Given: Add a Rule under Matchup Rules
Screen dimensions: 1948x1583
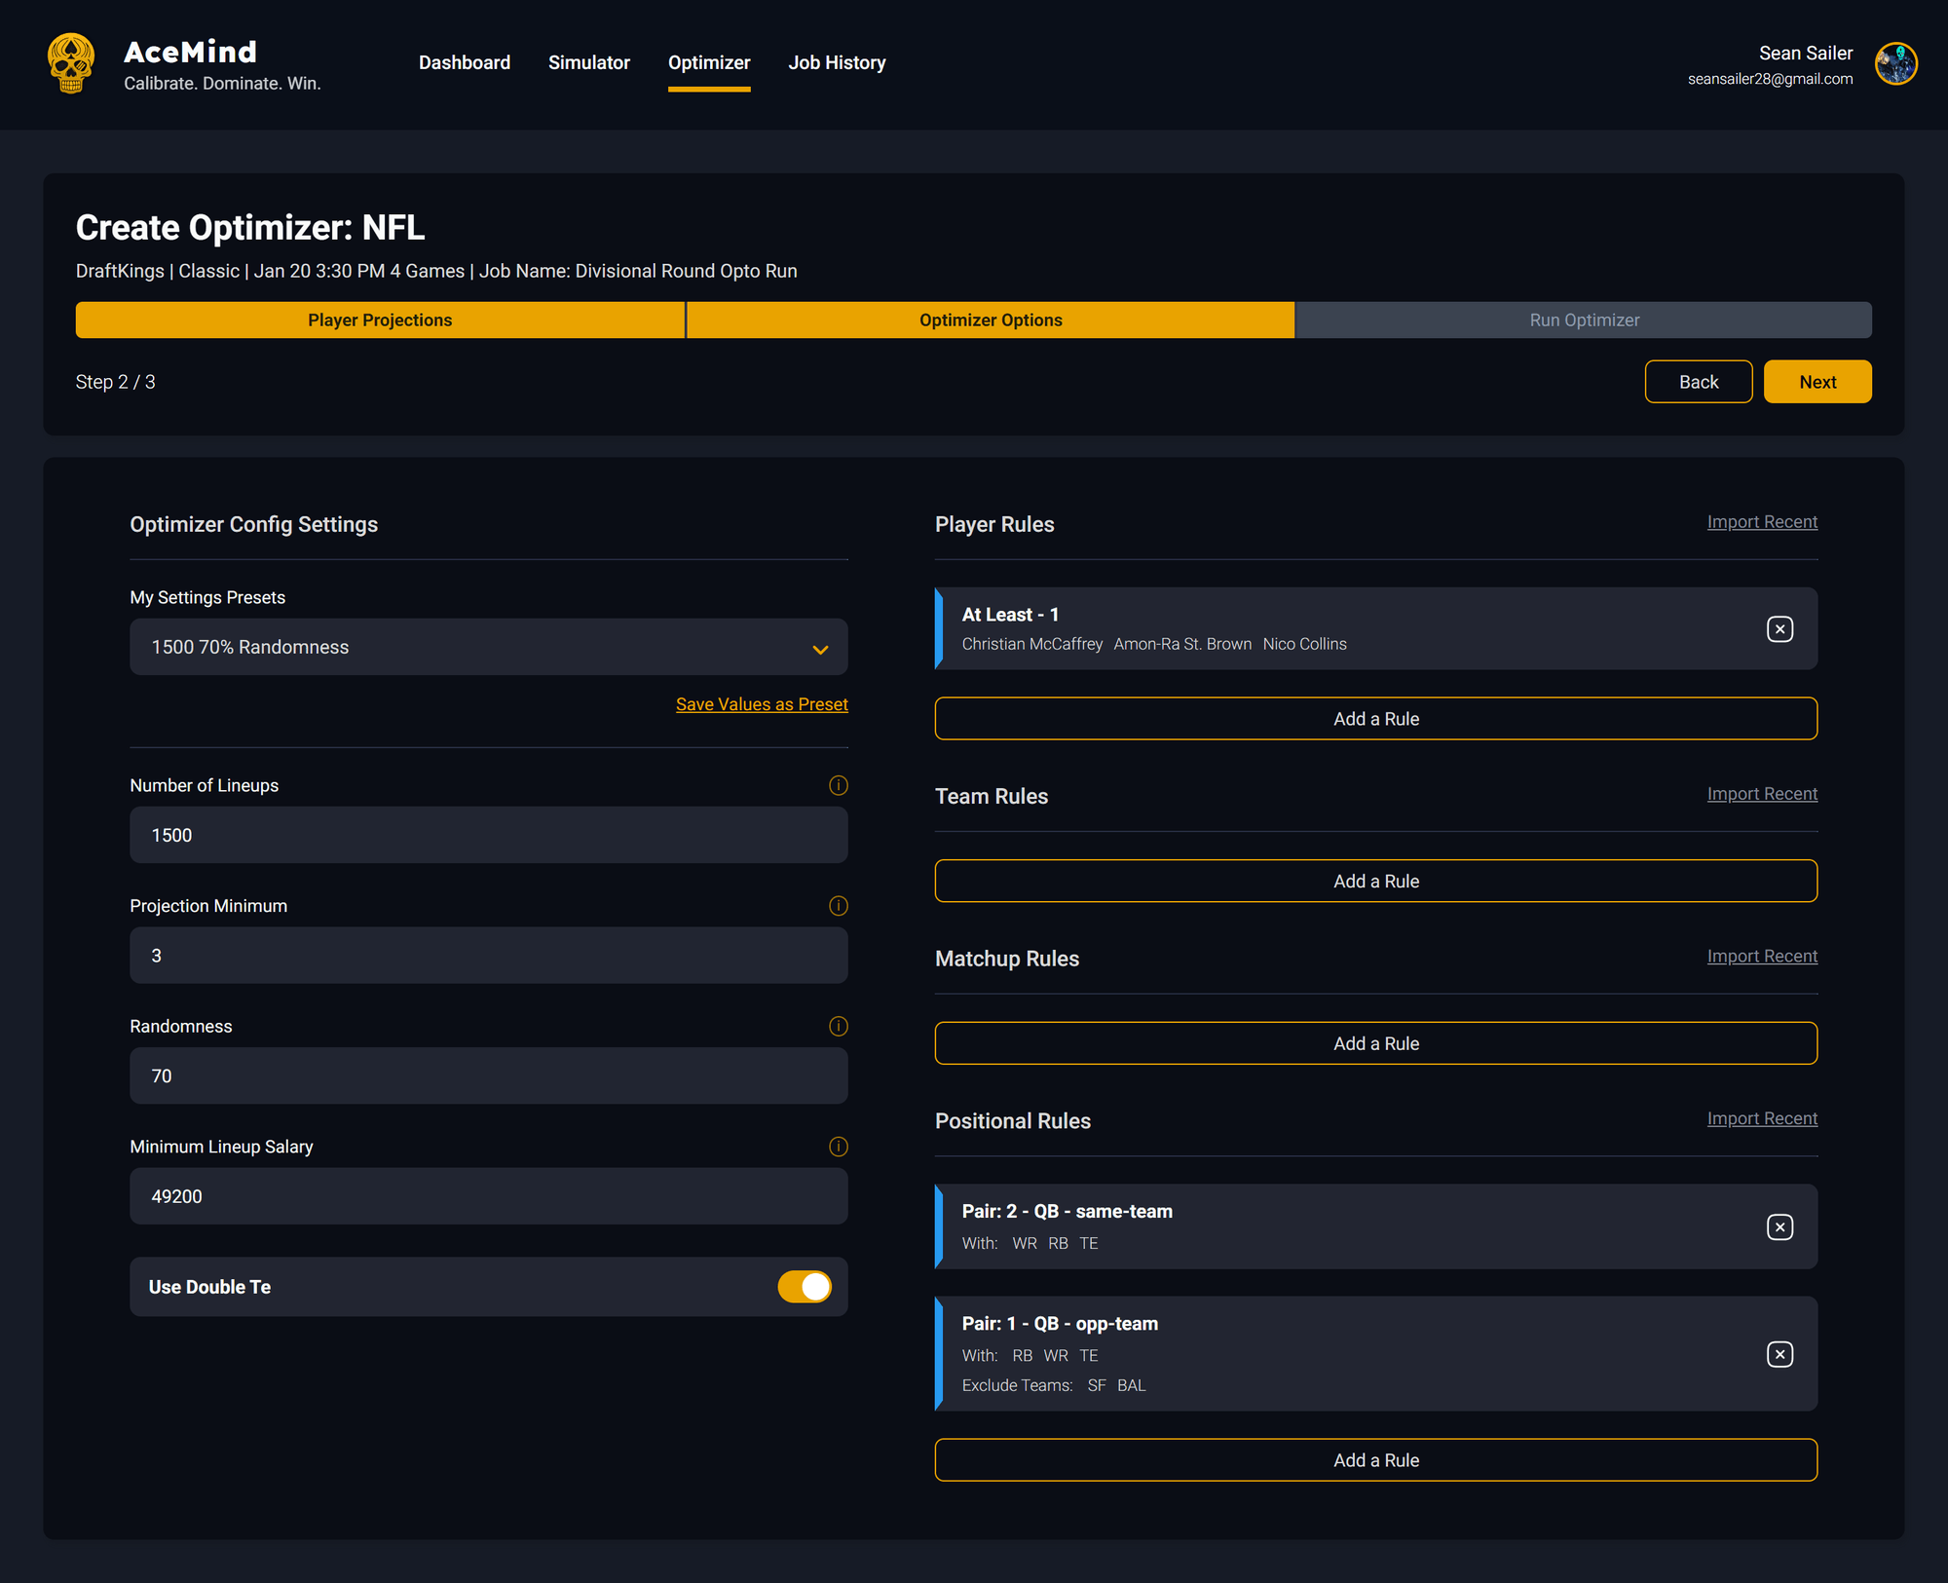Looking at the screenshot, I should [x=1375, y=1042].
